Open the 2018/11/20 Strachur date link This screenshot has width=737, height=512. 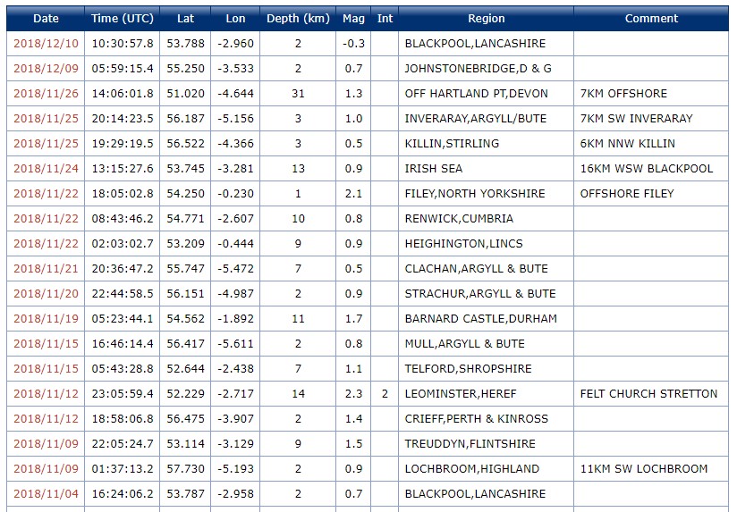[46, 294]
